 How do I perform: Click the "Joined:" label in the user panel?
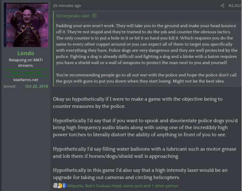coord(10,86)
